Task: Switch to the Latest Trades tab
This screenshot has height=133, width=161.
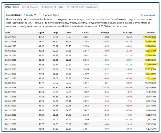Action: click(x=30, y=7)
